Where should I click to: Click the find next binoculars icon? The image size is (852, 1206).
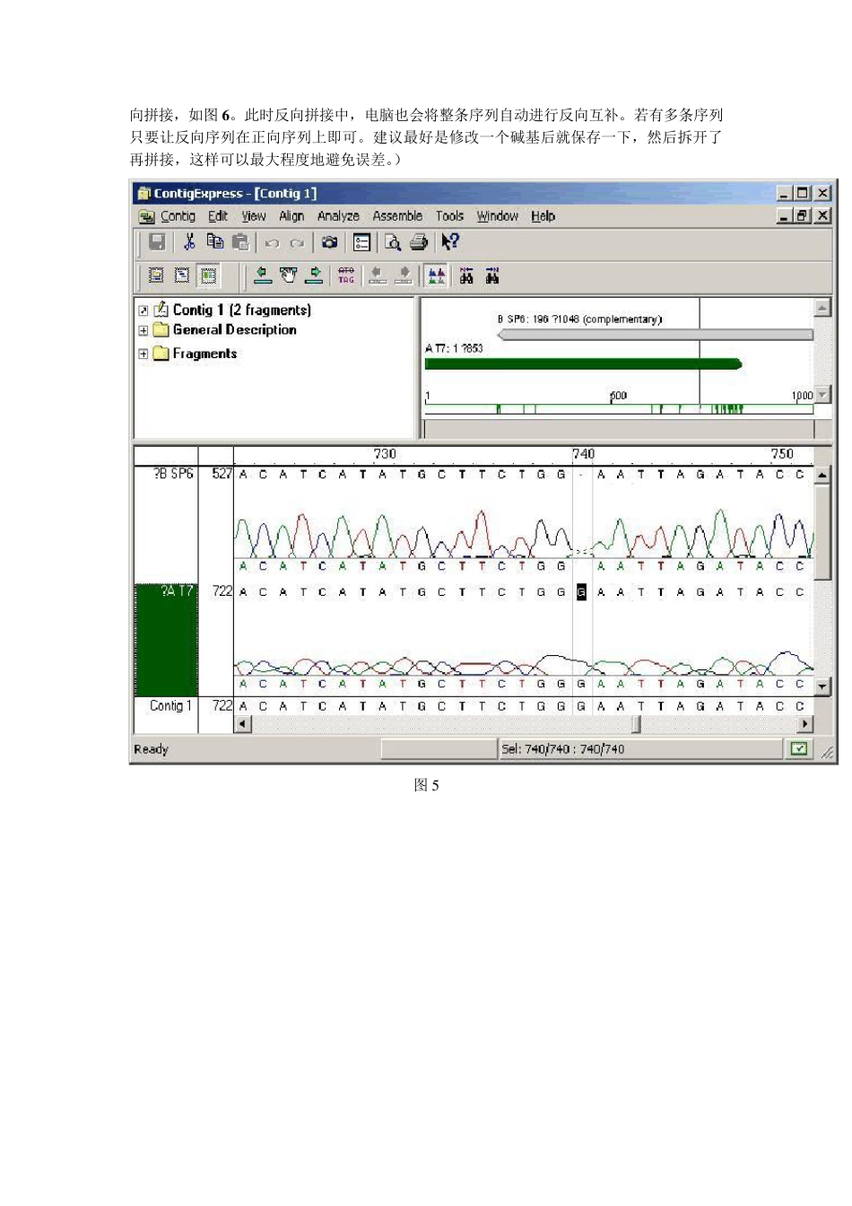click(x=492, y=275)
